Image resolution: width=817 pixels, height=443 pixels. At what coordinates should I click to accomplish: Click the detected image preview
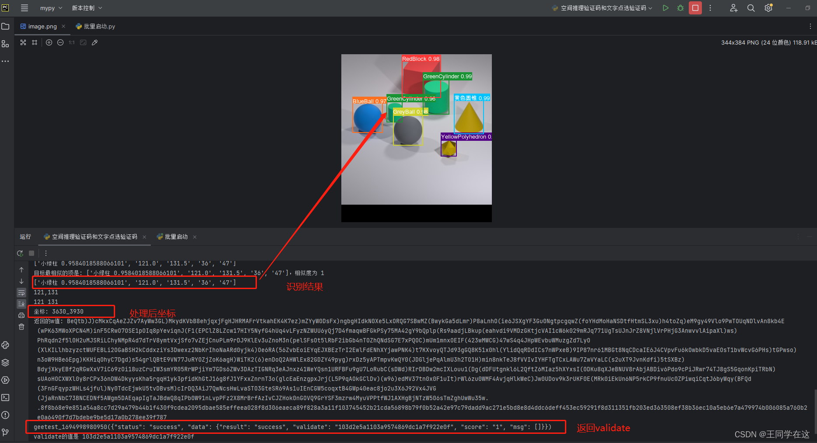[x=416, y=138]
